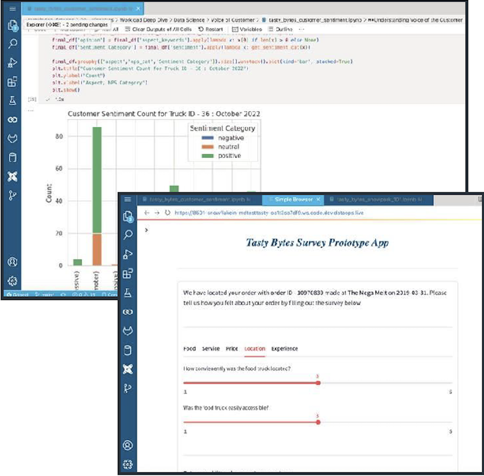Viewport: 484px width, 476px height.
Task: Click Tasty Bytes Survey Prototype App heading
Action: (317, 243)
